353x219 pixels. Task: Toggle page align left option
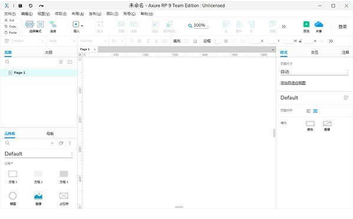[308, 111]
